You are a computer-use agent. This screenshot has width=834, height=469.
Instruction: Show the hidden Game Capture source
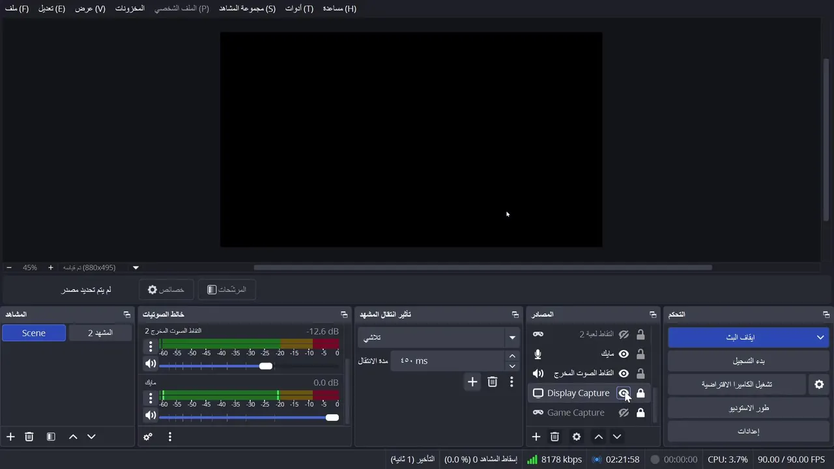[624, 413]
